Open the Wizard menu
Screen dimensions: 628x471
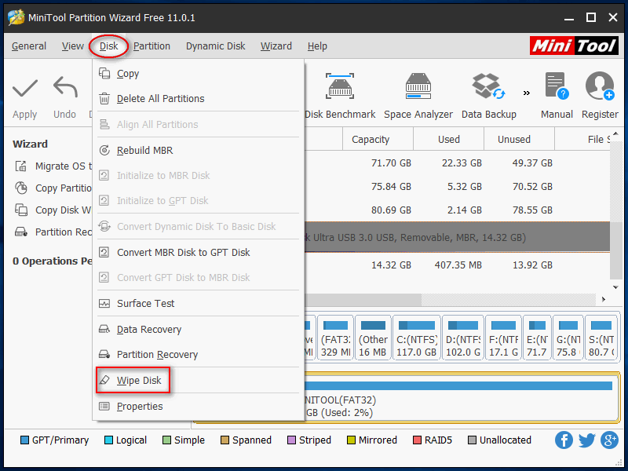[x=276, y=46]
